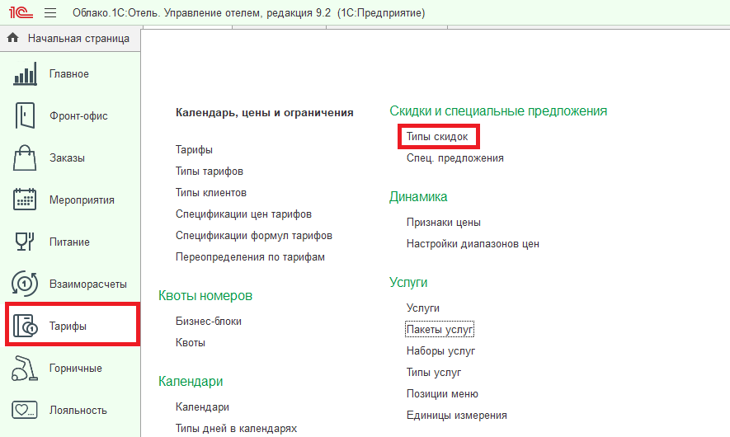Open Настройки диапазонов цен

point(473,244)
